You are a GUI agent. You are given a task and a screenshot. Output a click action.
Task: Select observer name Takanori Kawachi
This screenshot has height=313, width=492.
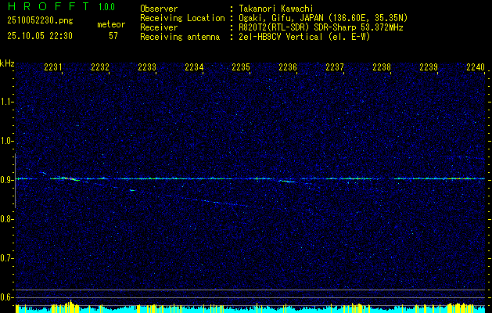pyautogui.click(x=275, y=9)
